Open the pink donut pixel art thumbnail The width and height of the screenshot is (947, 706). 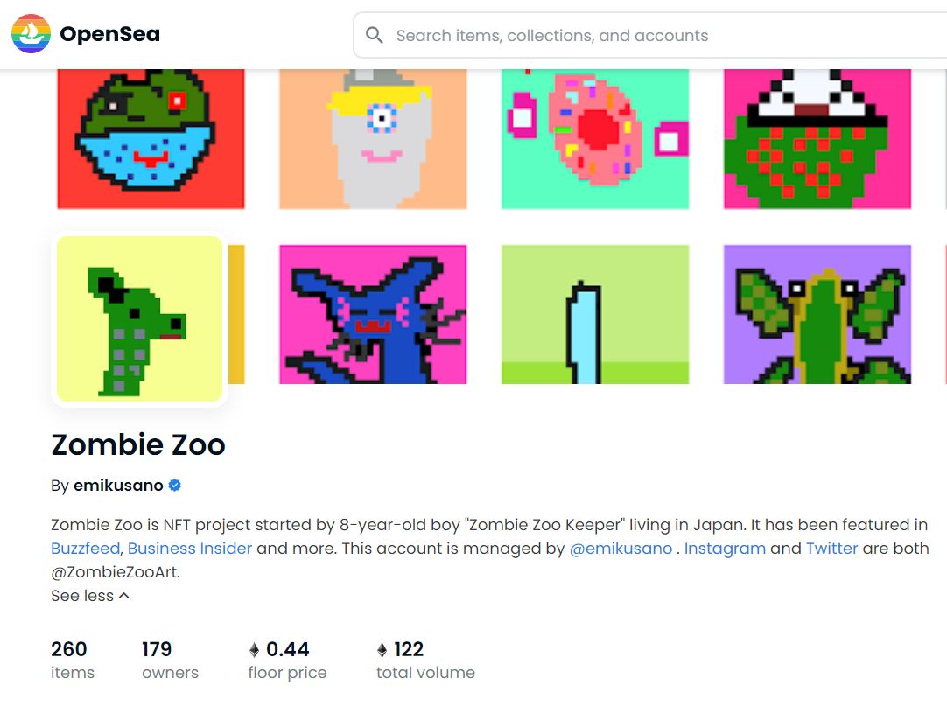click(x=595, y=138)
